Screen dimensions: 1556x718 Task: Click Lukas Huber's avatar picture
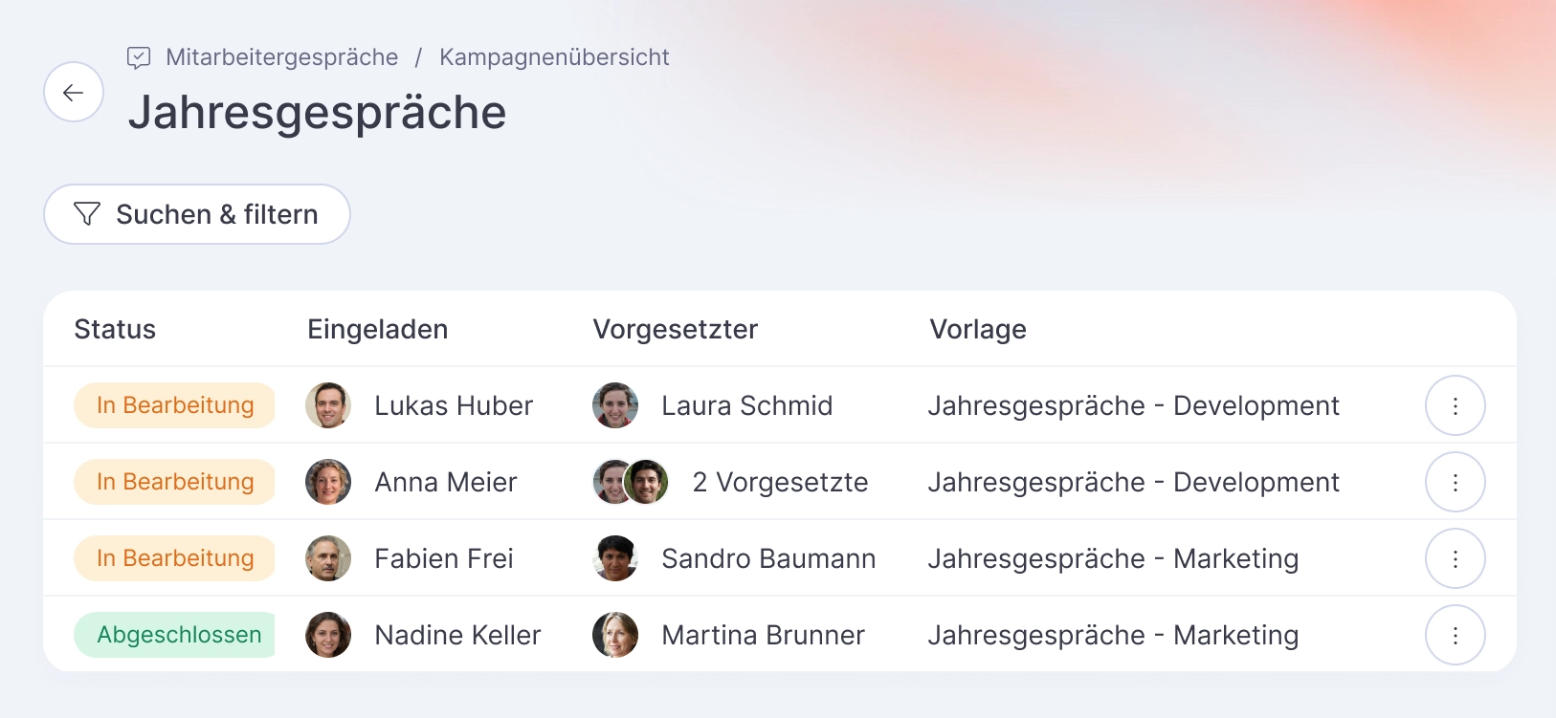328,405
